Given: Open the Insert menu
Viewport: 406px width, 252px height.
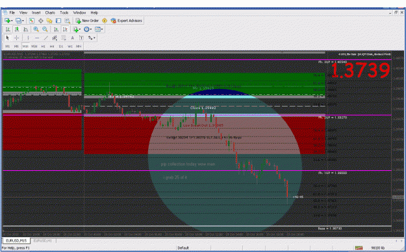Looking at the screenshot, I should click(36, 12).
